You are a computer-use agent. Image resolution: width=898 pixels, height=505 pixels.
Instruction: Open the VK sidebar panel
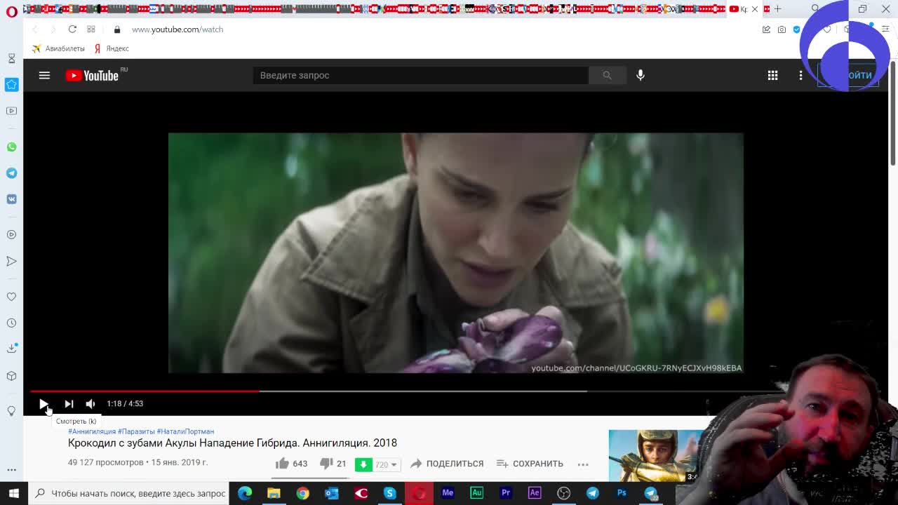[11, 199]
